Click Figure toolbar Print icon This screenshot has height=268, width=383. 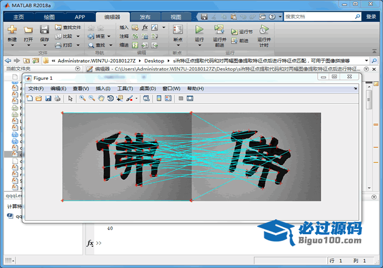tap(57, 99)
